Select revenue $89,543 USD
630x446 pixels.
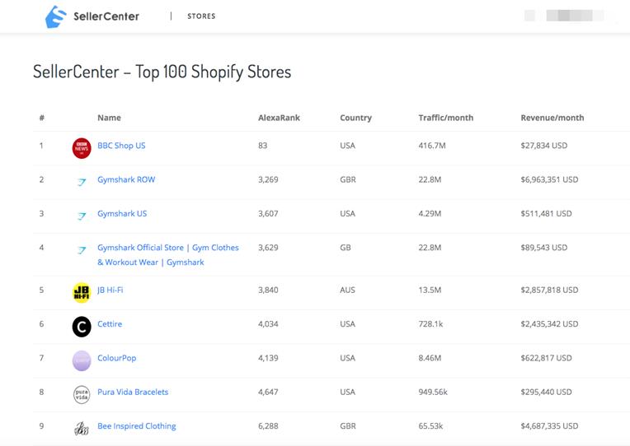544,248
